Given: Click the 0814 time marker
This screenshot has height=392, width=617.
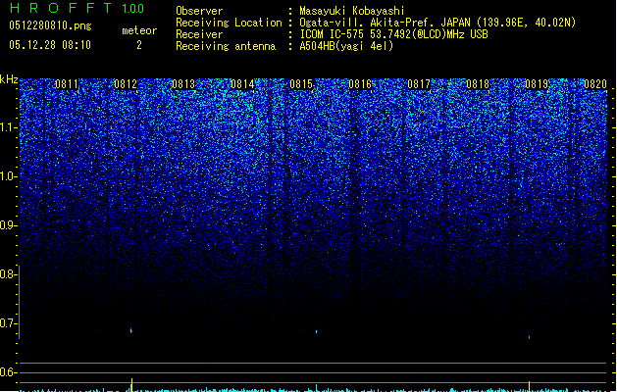Looking at the screenshot, I should pos(242,83).
